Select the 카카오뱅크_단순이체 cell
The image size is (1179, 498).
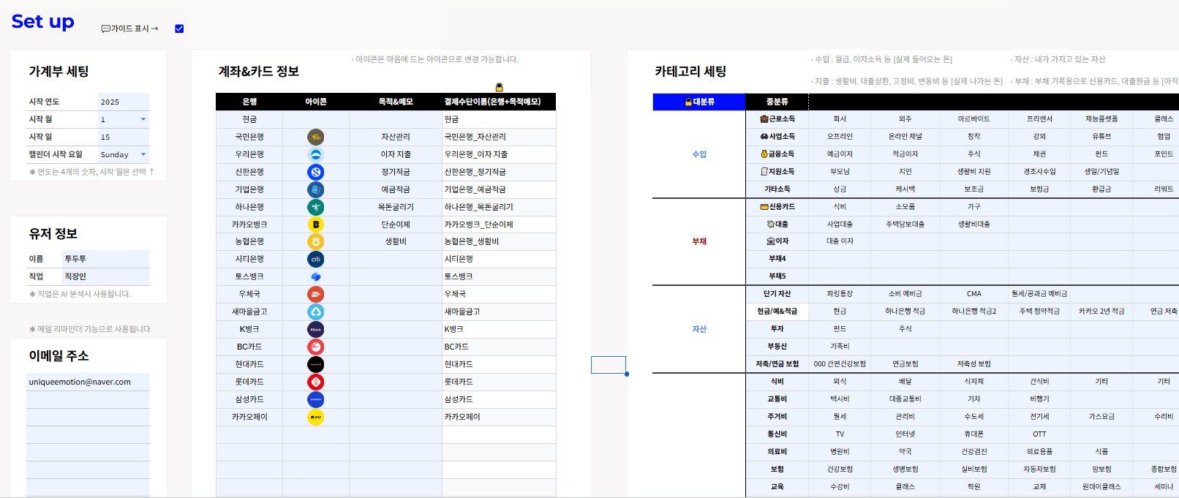pyautogui.click(x=499, y=225)
